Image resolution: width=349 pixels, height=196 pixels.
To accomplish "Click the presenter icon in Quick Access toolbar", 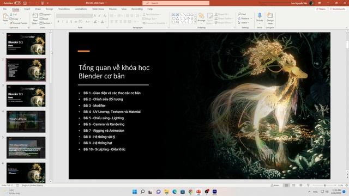I will [x=43, y=3].
